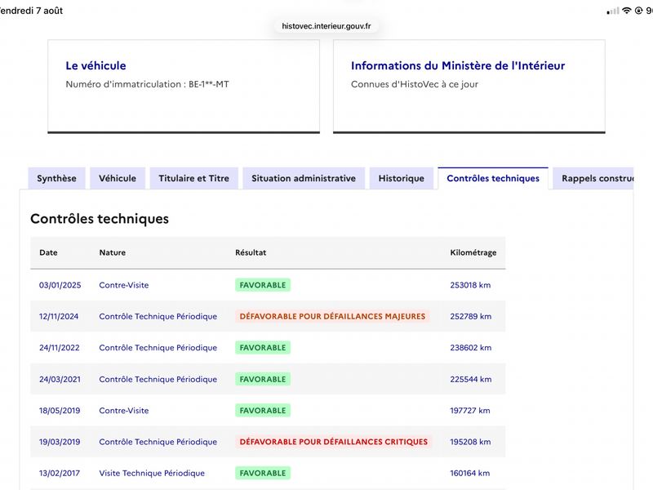The height and width of the screenshot is (490, 653).
Task: Click the Numéro d'immatriculation BE-1**-MT text
Action: coord(147,84)
